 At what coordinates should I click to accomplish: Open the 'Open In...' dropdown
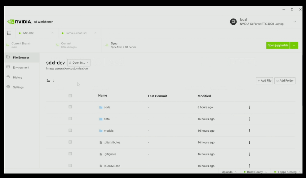(x=79, y=63)
